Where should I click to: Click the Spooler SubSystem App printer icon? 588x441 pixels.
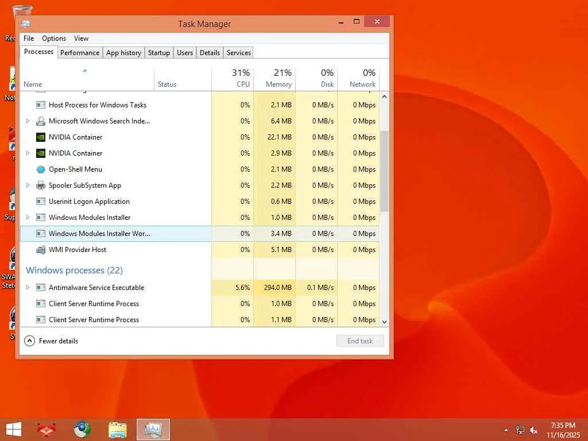[41, 185]
